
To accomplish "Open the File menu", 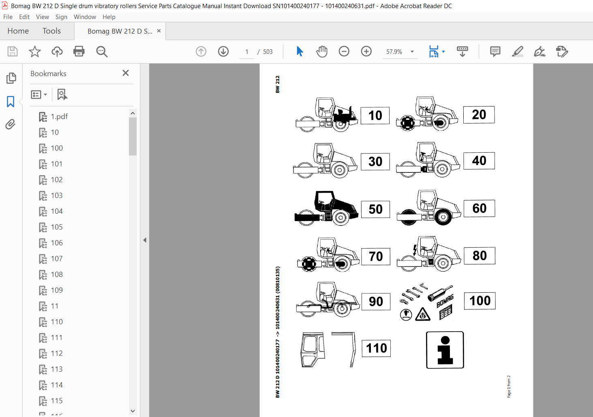I will point(8,17).
